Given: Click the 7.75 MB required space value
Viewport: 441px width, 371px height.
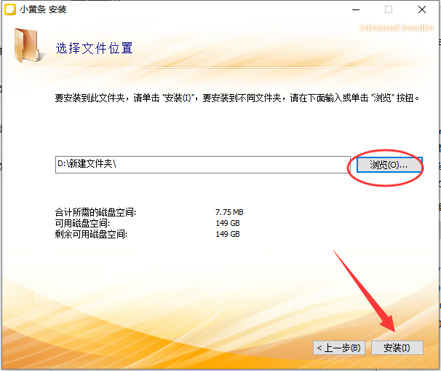Looking at the screenshot, I should point(229,212).
